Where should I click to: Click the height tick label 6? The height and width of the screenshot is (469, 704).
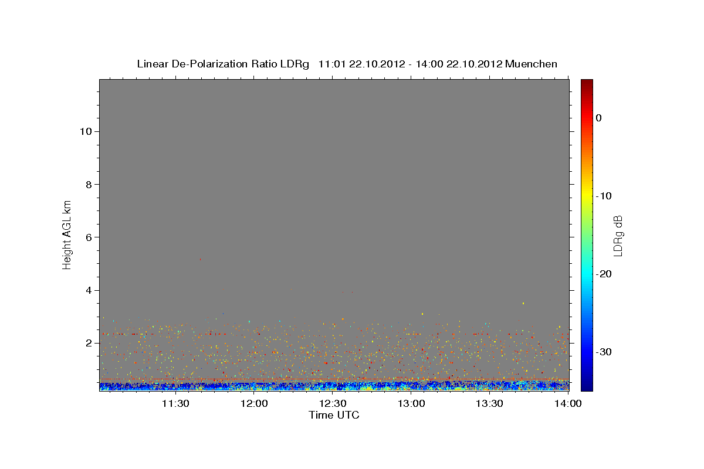pyautogui.click(x=87, y=237)
